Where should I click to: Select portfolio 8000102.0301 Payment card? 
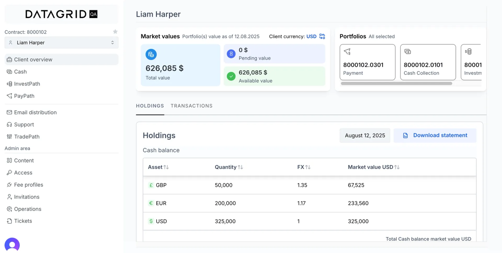(367, 62)
